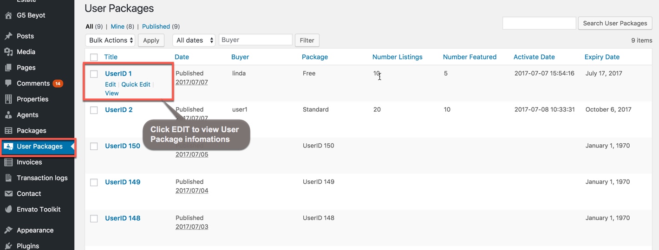Open Posts in the admin menu
This screenshot has width=659, height=250.
(x=25, y=36)
